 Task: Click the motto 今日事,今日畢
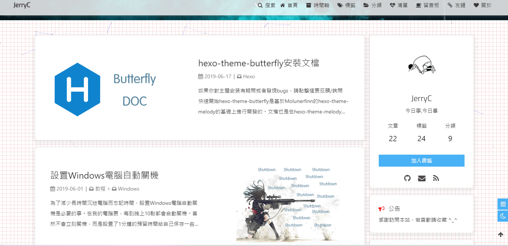pyautogui.click(x=421, y=111)
